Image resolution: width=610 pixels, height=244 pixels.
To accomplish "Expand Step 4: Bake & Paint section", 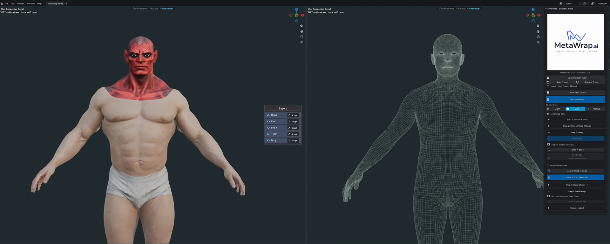I will pyautogui.click(x=575, y=185).
